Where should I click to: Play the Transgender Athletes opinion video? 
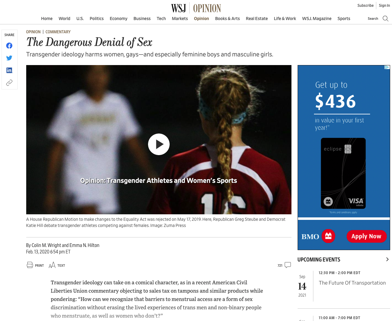[x=159, y=144]
